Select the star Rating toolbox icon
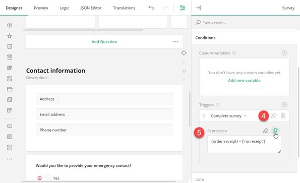 10,36
